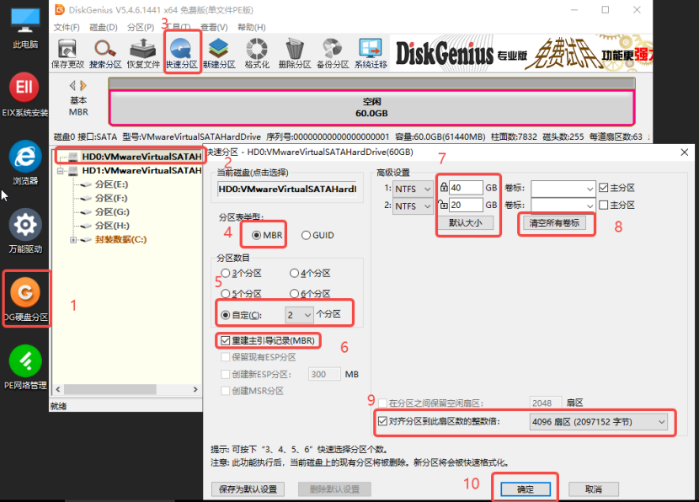
Task: Toggle 重建主引导记录(MBR) checkbox
Action: pos(225,341)
